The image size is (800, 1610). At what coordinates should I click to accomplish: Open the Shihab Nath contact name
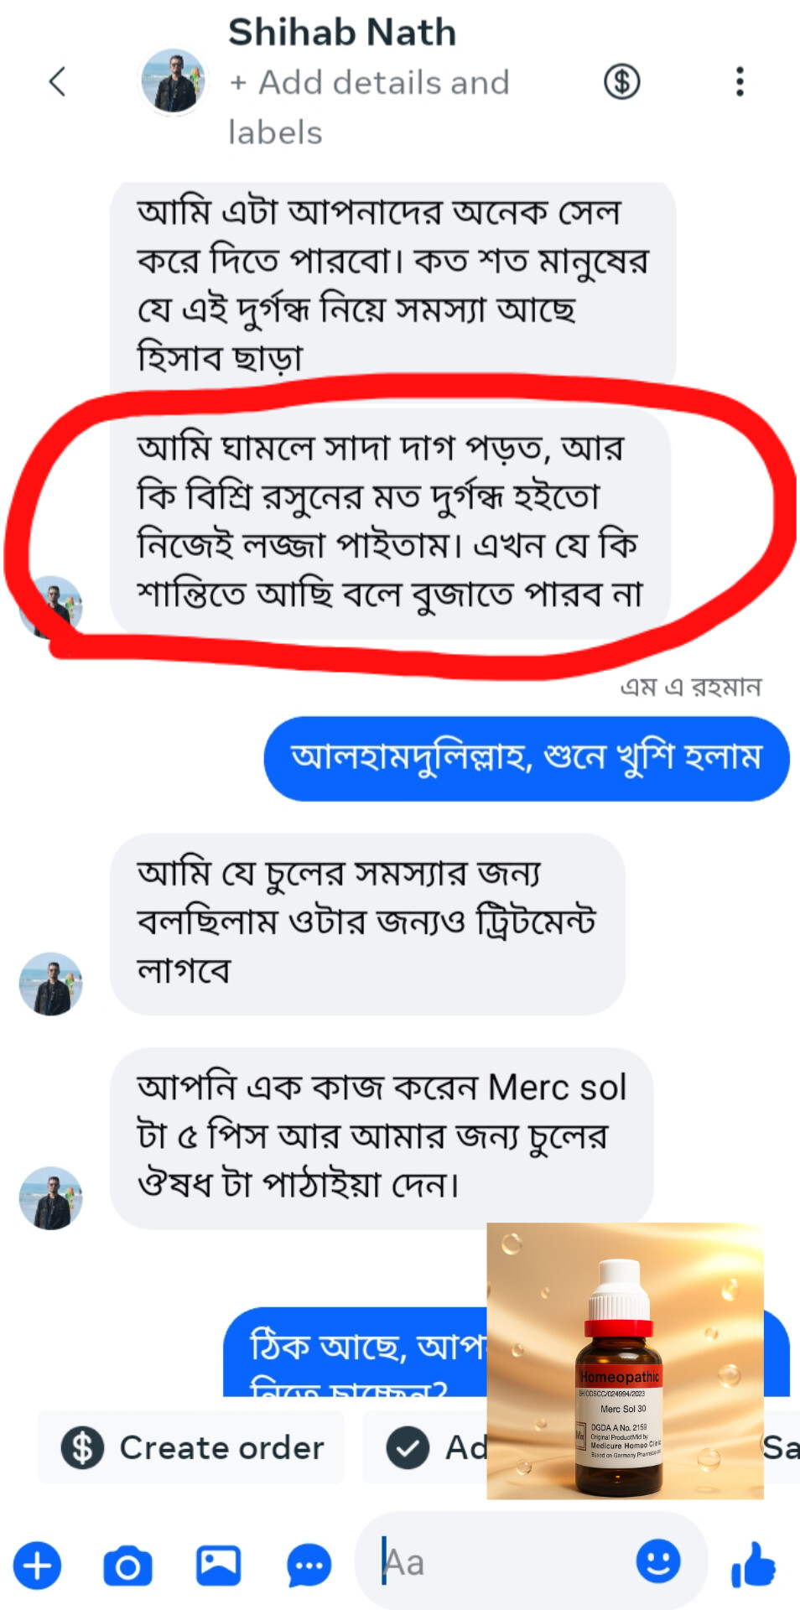tap(342, 32)
